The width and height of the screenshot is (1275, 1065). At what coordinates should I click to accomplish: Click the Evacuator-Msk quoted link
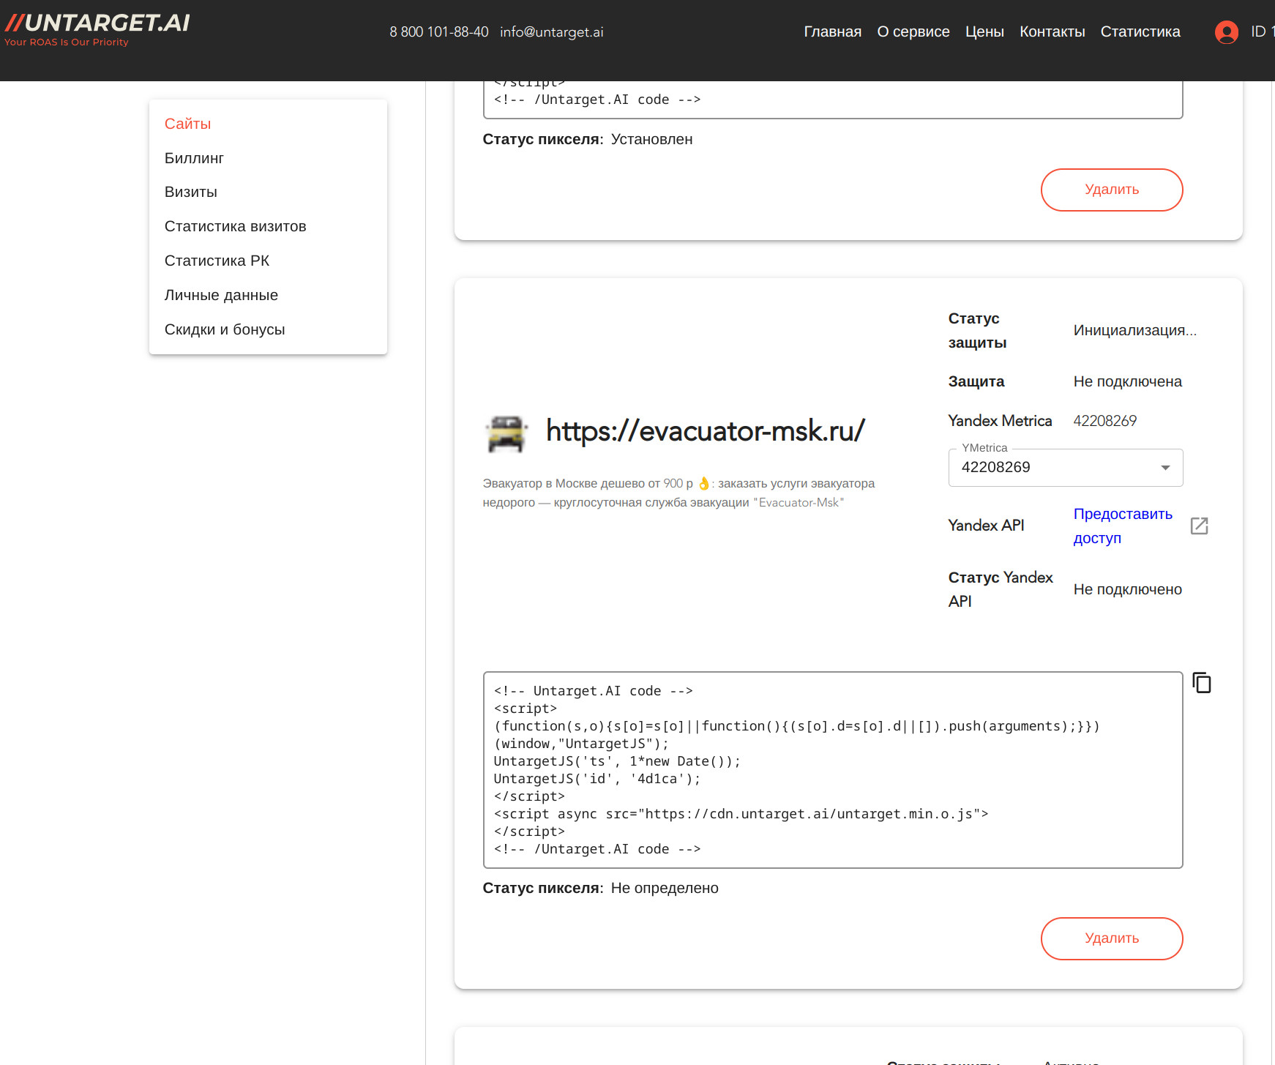point(797,502)
